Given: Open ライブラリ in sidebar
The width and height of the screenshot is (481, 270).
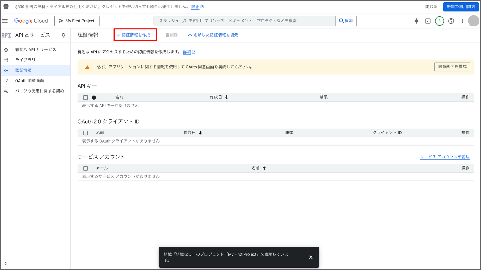Looking at the screenshot, I should [x=35, y=60].
